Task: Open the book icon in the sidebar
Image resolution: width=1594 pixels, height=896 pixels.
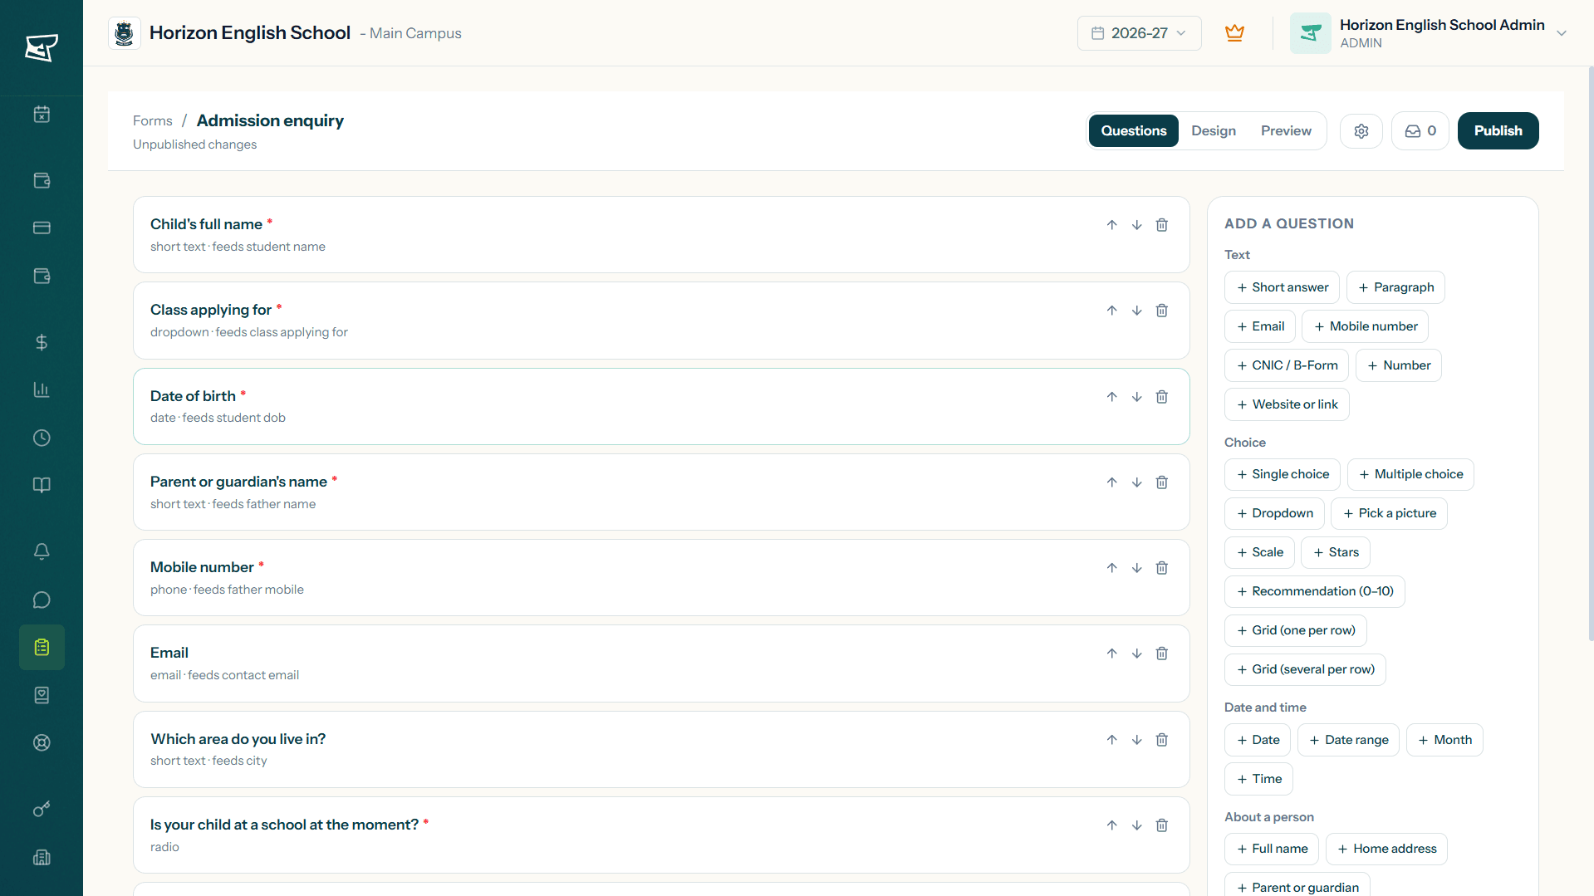Action: click(42, 485)
